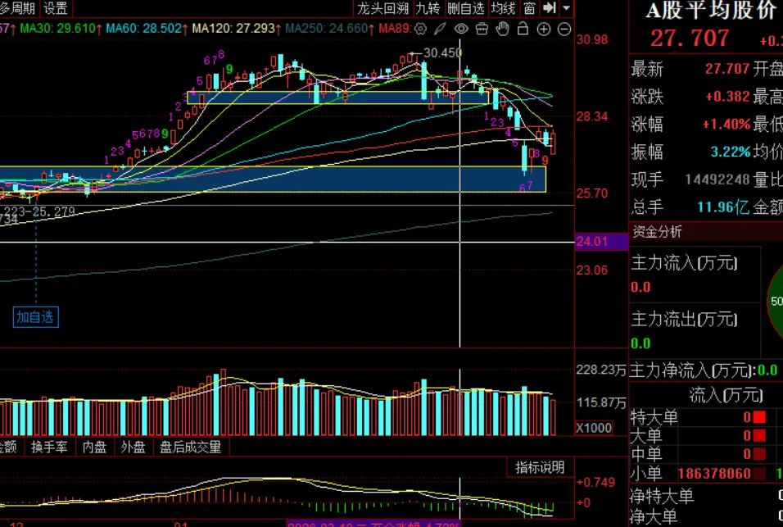
Task: Select the drawing pen tool icon
Action: point(440,29)
